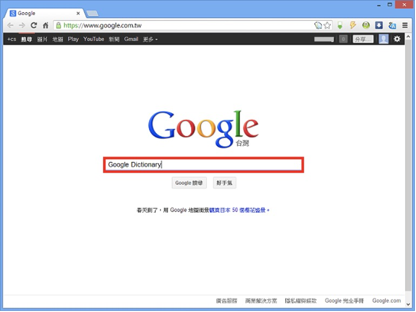Click the +cs link in black bar
Screen dimensions: 416x312
point(12,39)
